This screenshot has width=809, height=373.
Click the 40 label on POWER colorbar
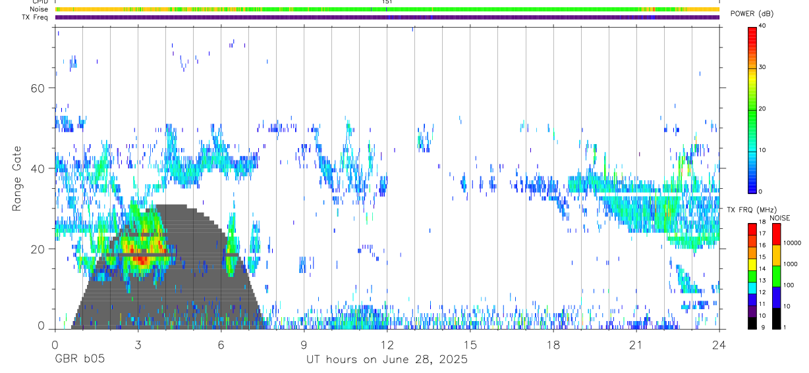click(762, 26)
